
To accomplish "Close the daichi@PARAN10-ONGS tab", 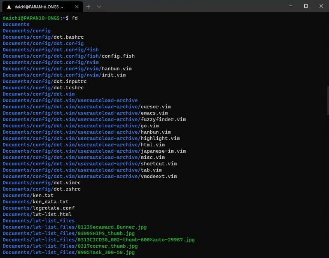I will (x=77, y=7).
